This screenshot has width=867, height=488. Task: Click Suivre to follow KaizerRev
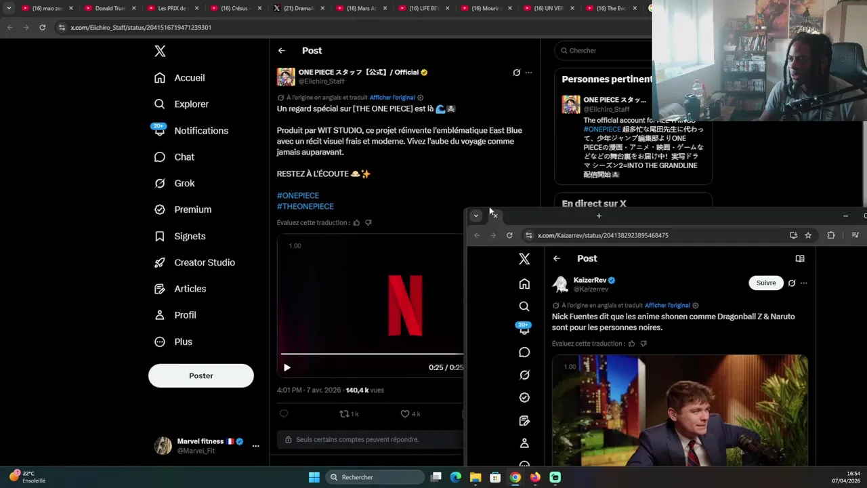766,283
